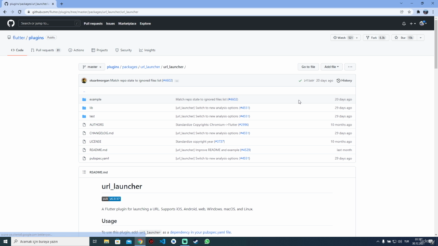438x246 pixels.
Task: Bookmark the page with the star icon
Action: tap(409, 12)
